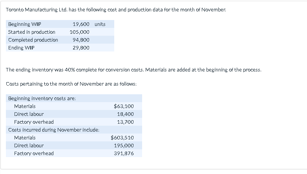Click the ending inventory 40% complete sentence
Image resolution: width=307 pixels, height=174 pixels.
point(133,70)
